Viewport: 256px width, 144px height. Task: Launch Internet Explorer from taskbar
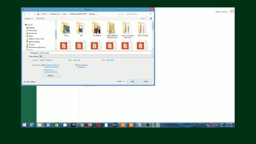point(32,125)
